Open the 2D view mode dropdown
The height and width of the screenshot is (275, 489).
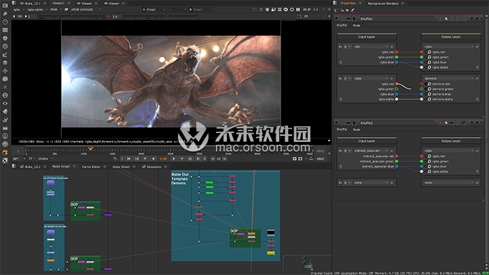point(311,16)
